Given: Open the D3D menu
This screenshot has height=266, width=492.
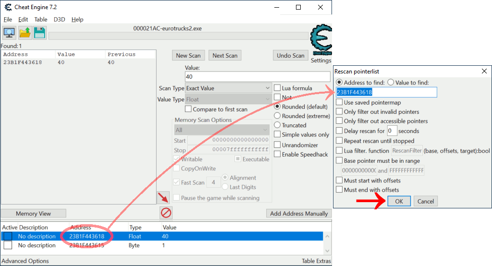Looking at the screenshot, I should pos(59,20).
